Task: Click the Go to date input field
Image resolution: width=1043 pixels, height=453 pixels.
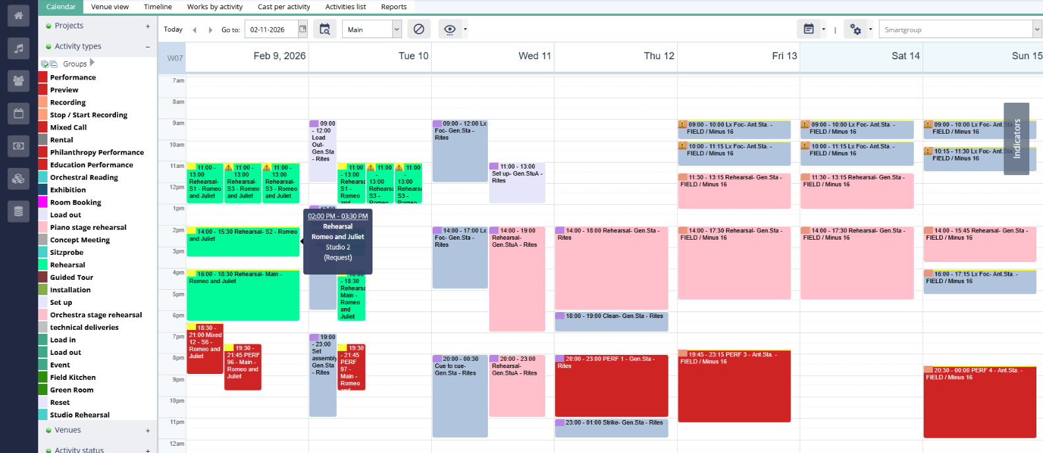Action: 271,30
